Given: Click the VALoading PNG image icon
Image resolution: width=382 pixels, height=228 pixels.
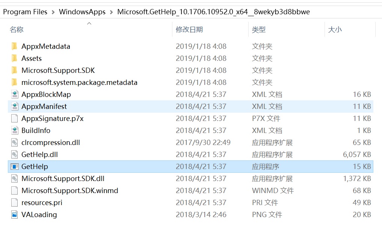Looking at the screenshot, I should click(x=14, y=214).
